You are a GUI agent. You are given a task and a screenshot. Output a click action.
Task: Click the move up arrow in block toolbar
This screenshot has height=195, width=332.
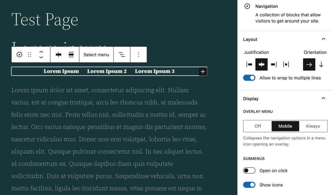coord(41,52)
